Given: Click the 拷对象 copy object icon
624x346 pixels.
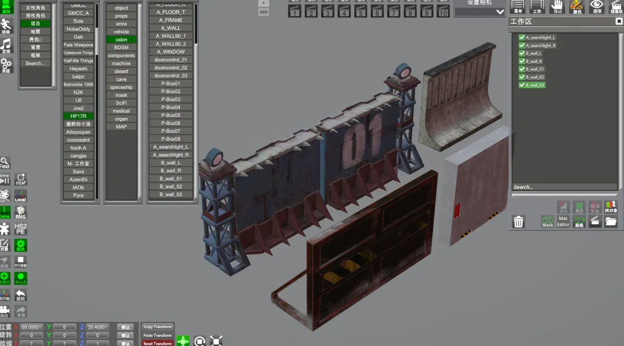Looking at the screenshot, I should pyautogui.click(x=611, y=206).
